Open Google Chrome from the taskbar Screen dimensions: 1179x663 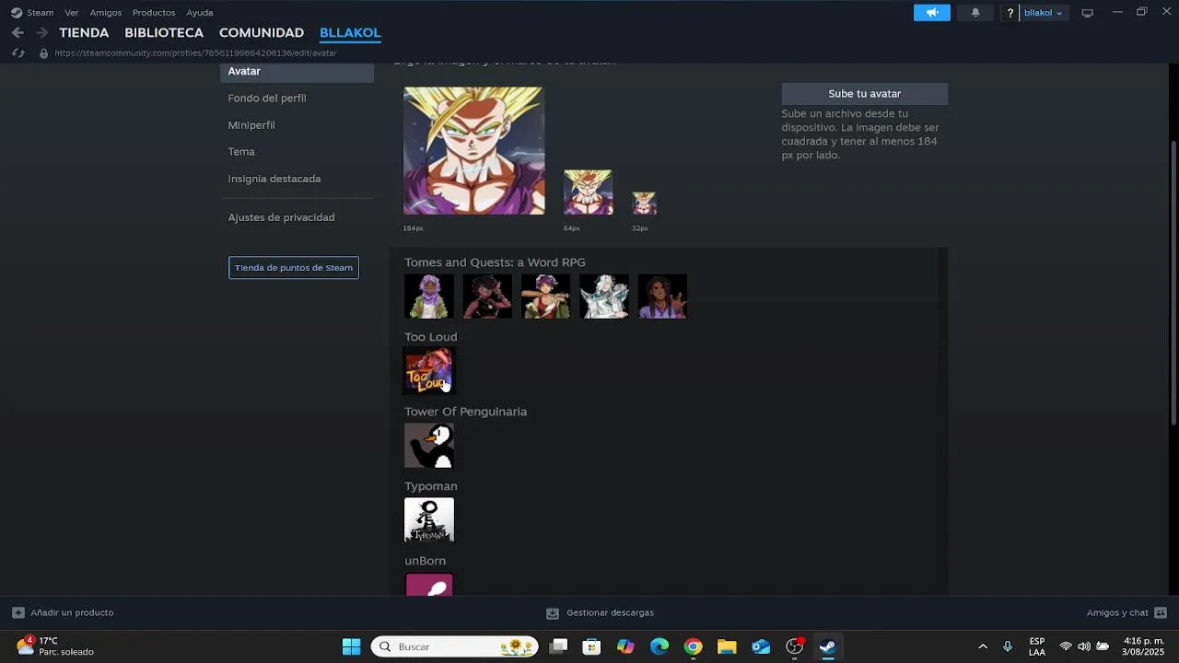[x=693, y=646]
